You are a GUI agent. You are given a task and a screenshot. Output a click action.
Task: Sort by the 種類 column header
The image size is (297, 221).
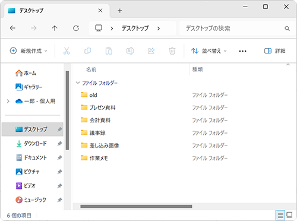pos(197,70)
